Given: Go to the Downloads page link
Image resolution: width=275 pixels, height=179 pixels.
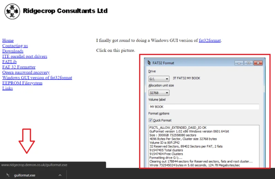Looking at the screenshot, I should (x=13, y=51).
